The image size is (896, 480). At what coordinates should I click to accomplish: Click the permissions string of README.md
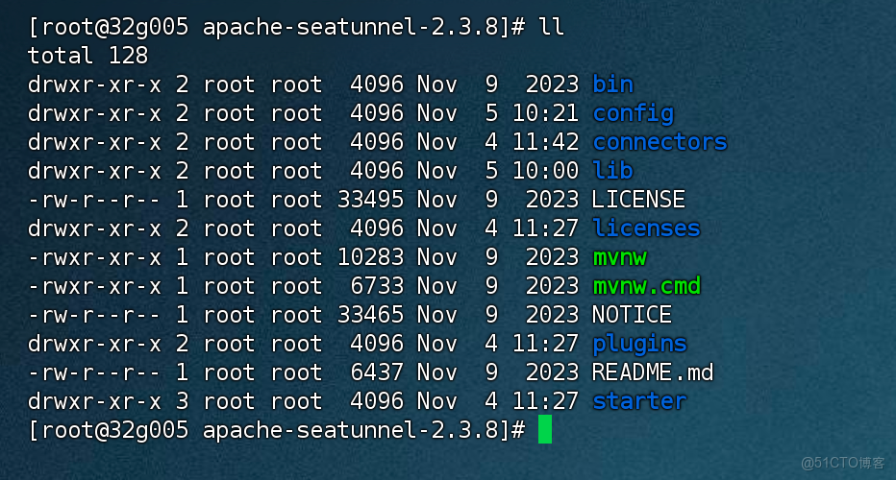pos(94,372)
